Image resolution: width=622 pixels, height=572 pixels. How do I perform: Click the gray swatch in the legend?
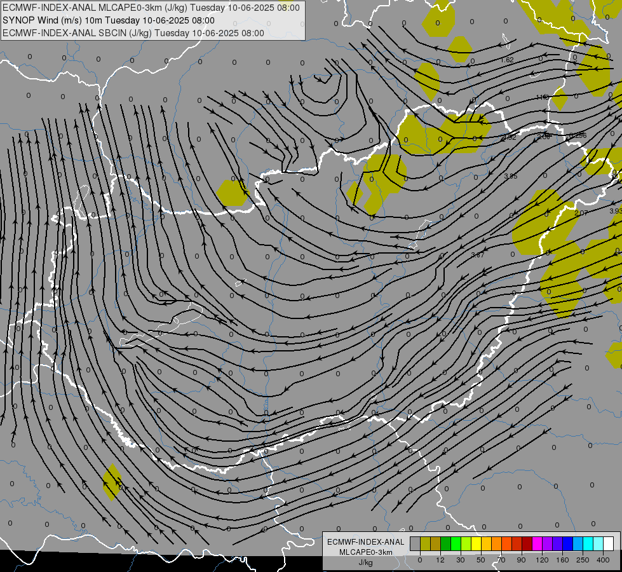click(415, 543)
